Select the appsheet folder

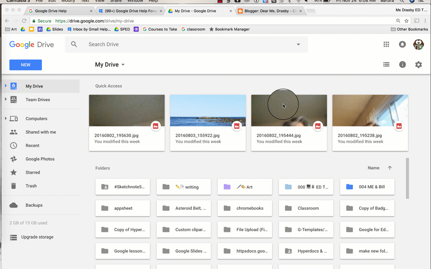click(122, 208)
